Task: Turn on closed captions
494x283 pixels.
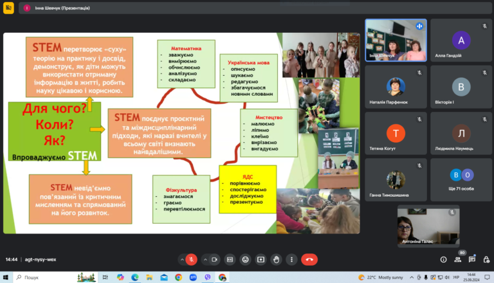Action: click(x=230, y=260)
